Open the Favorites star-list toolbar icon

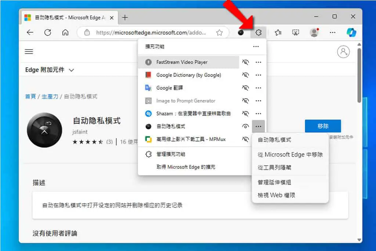(278, 32)
